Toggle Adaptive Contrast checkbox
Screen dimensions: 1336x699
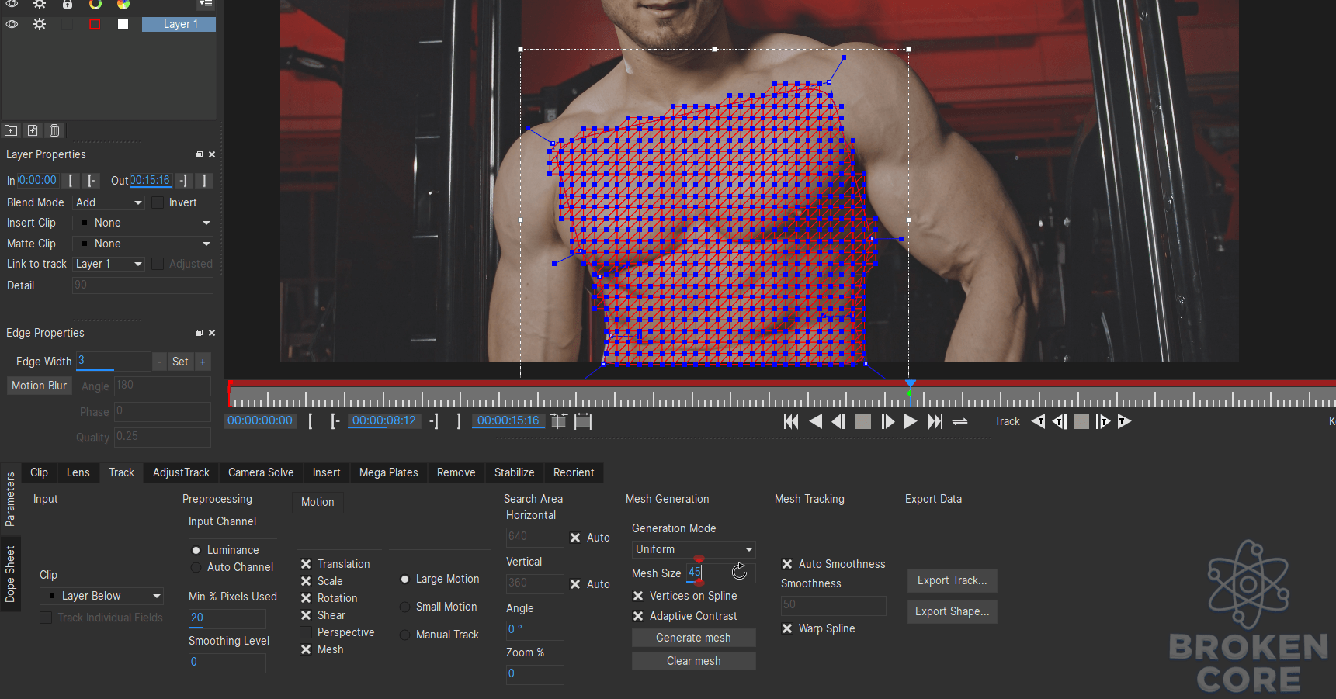(638, 616)
